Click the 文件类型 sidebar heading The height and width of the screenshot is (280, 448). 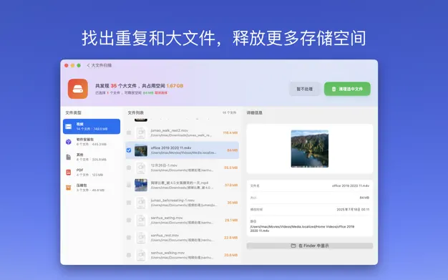pos(73,112)
